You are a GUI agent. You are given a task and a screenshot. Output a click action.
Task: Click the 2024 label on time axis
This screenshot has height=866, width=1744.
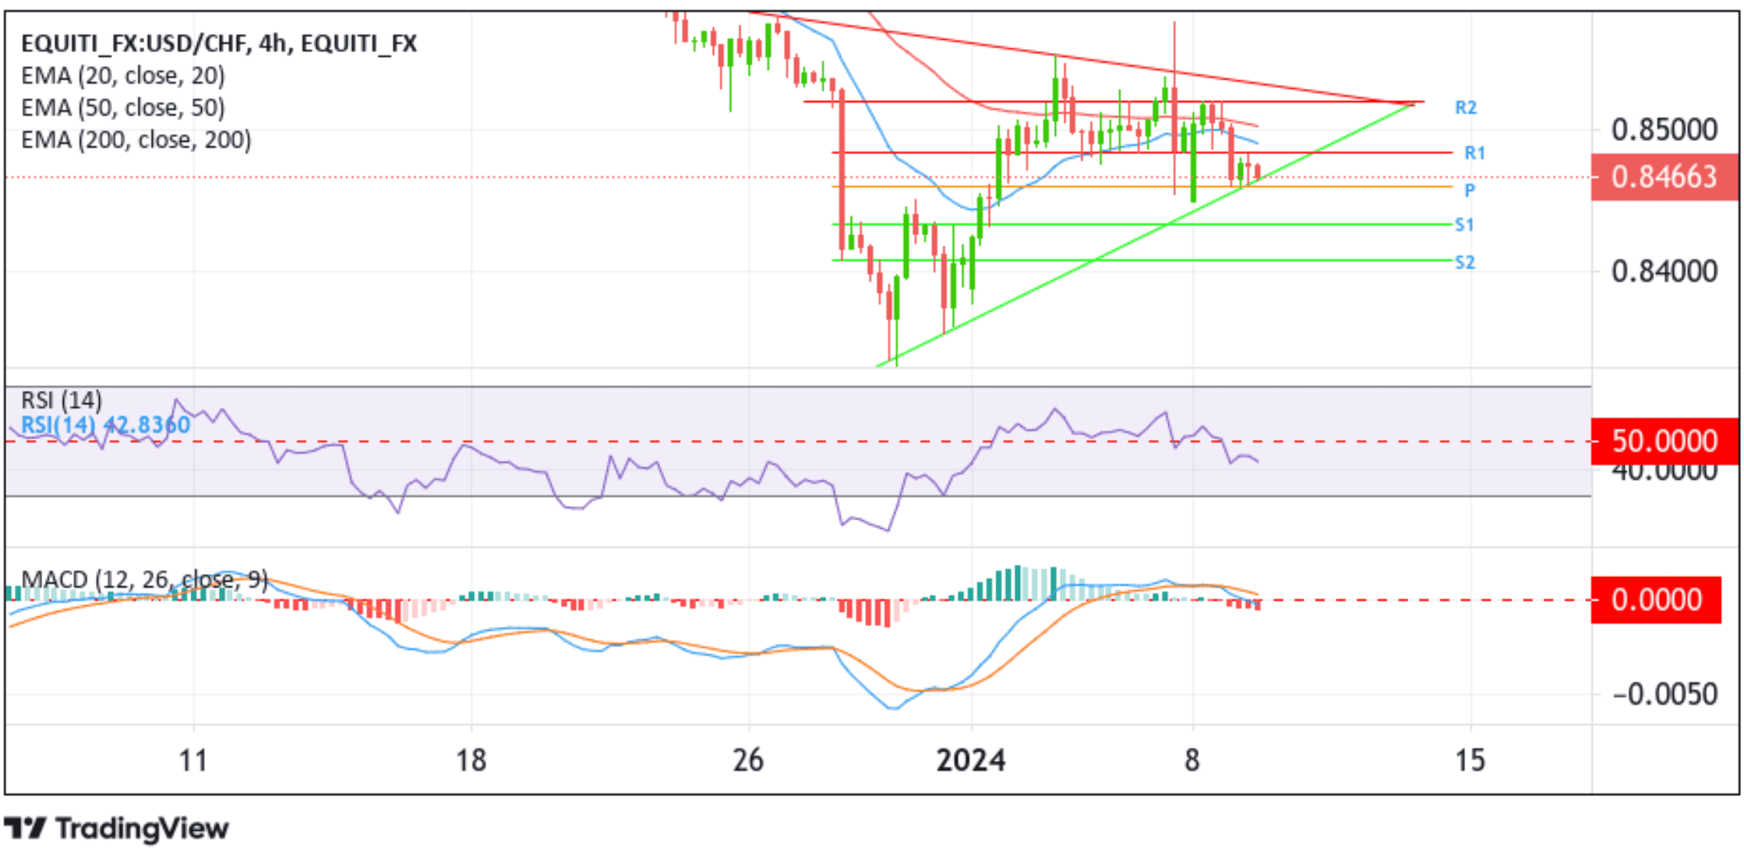971,760
